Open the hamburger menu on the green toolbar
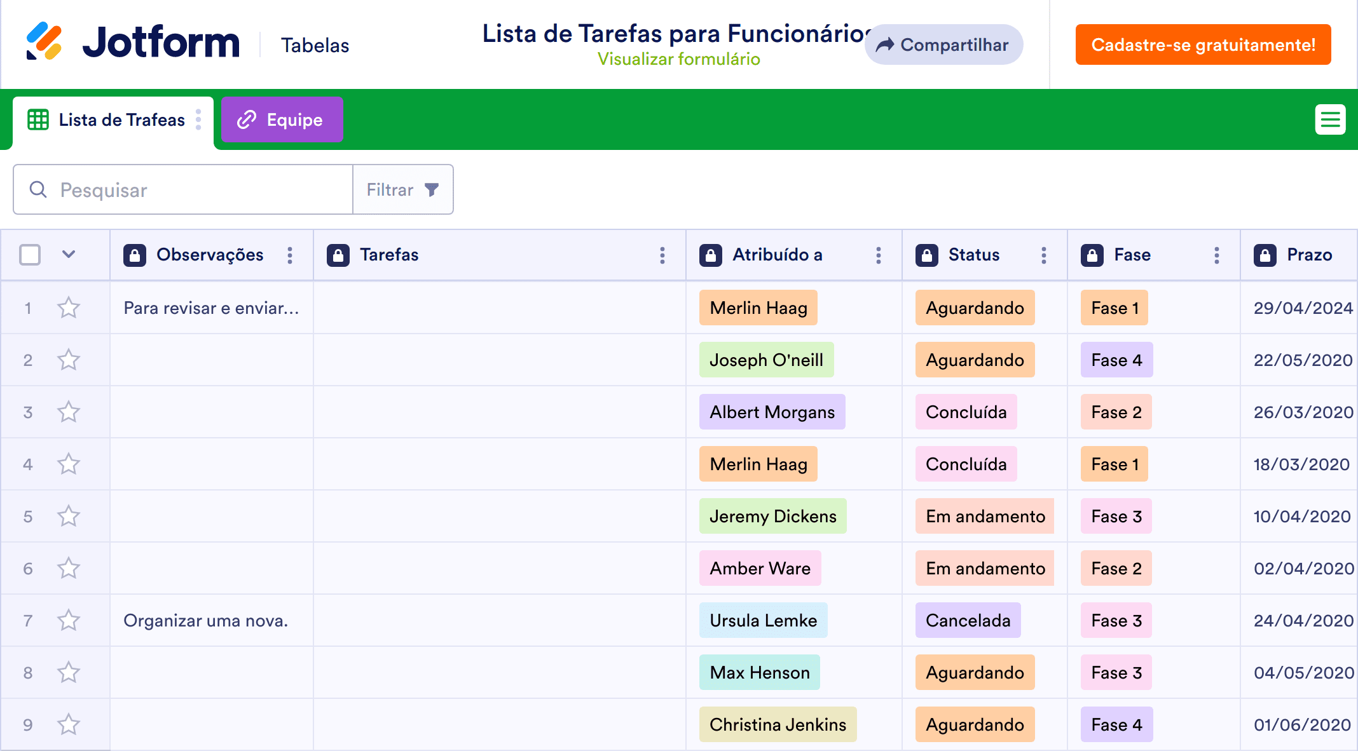The width and height of the screenshot is (1358, 751). (x=1330, y=119)
